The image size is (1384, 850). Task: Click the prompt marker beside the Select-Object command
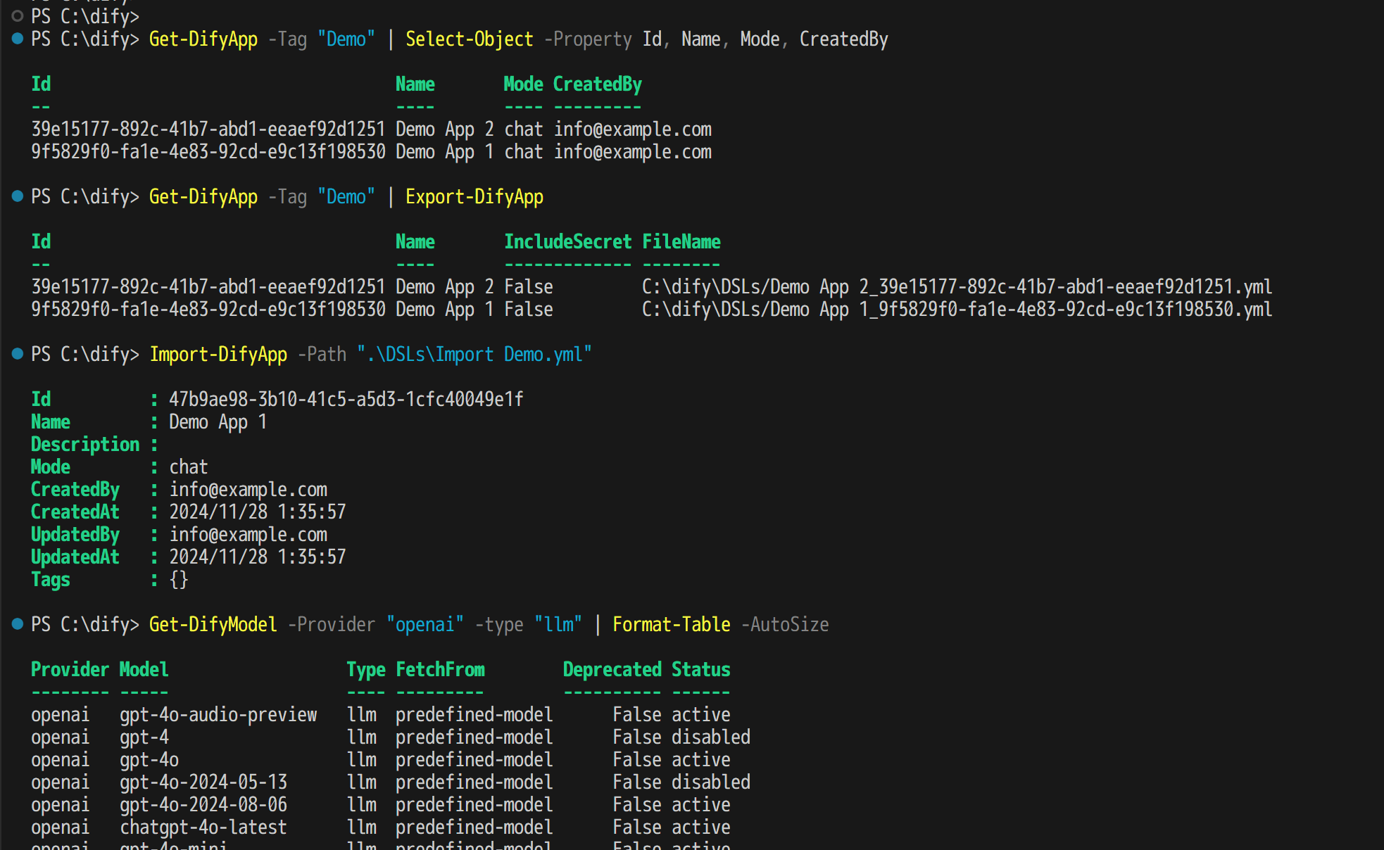coord(17,39)
